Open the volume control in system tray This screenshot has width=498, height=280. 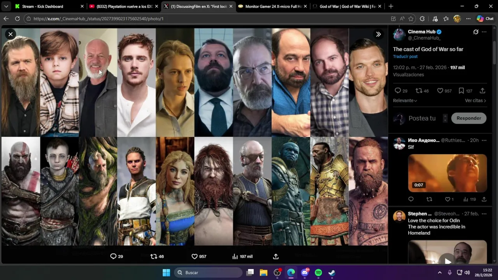coord(467,273)
